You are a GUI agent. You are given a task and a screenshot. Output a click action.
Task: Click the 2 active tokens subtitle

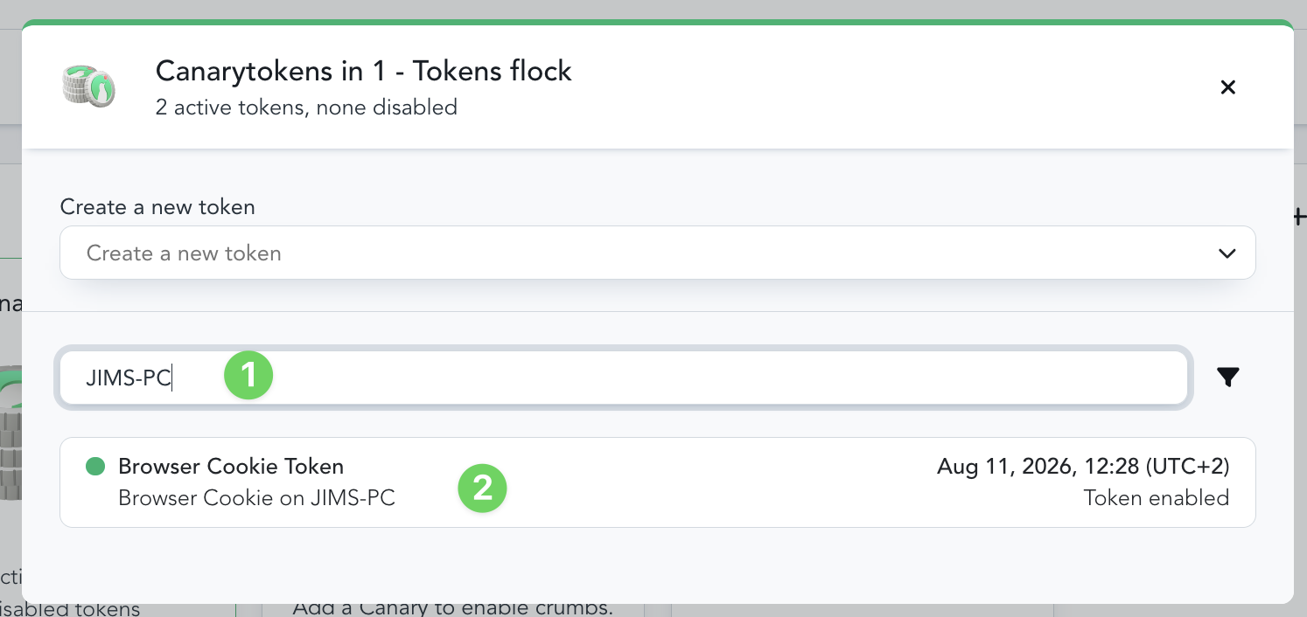[x=306, y=107]
